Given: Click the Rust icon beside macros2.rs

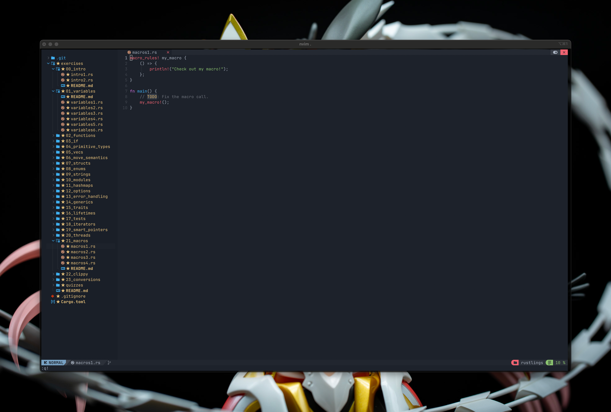Looking at the screenshot, I should 63,252.
